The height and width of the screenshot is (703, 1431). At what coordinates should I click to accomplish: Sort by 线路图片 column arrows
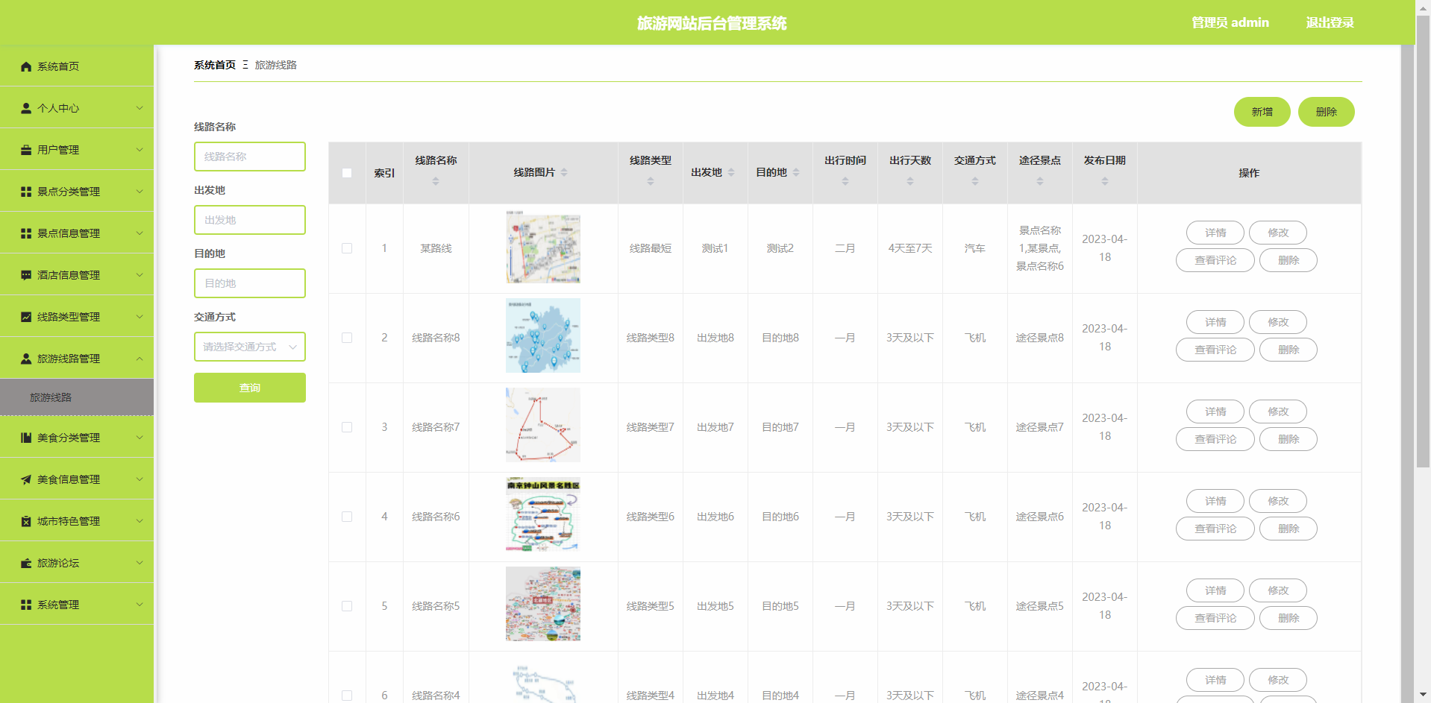(564, 172)
